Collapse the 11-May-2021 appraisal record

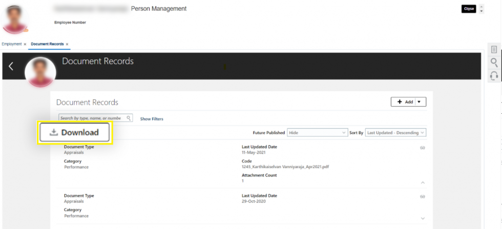click(x=423, y=182)
